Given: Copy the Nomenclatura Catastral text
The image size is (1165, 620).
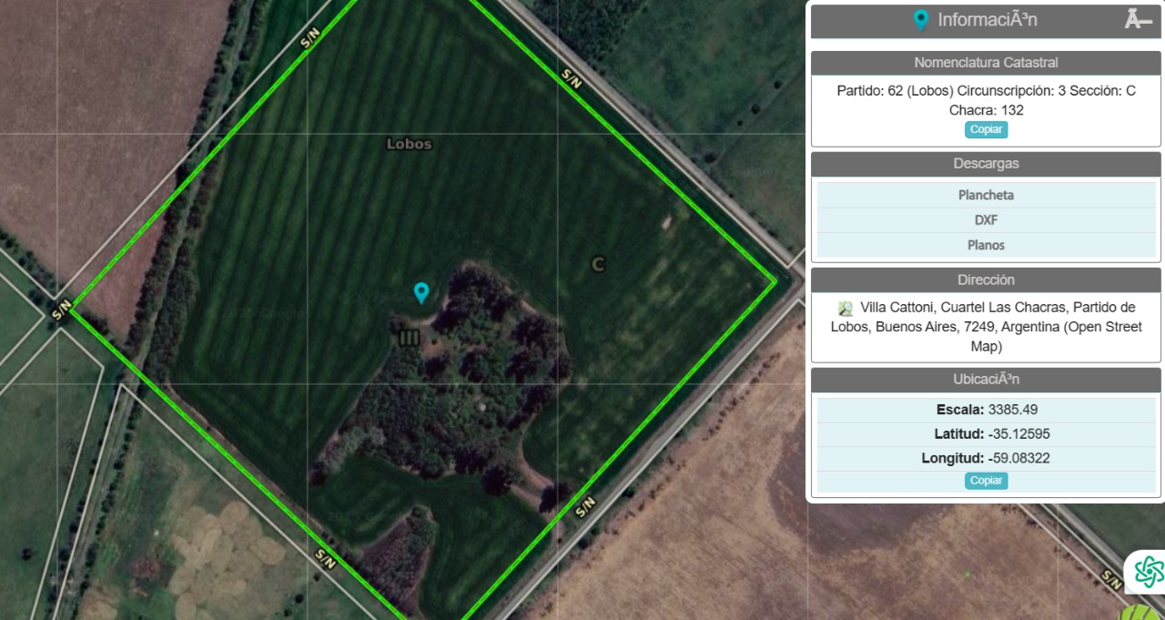Looking at the screenshot, I should pos(986,129).
